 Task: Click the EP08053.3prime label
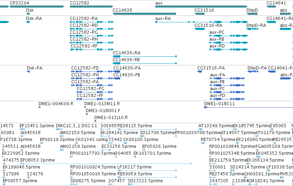click(x=38, y=161)
